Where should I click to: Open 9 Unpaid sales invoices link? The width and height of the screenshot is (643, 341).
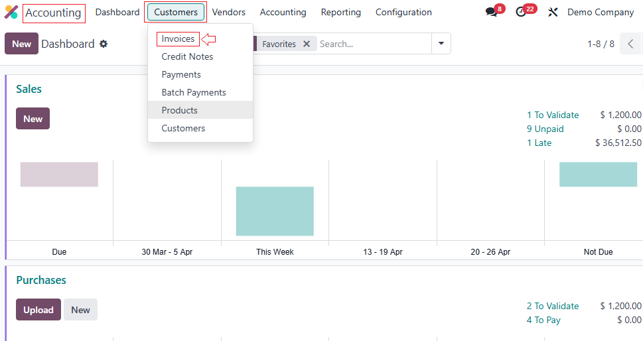545,129
